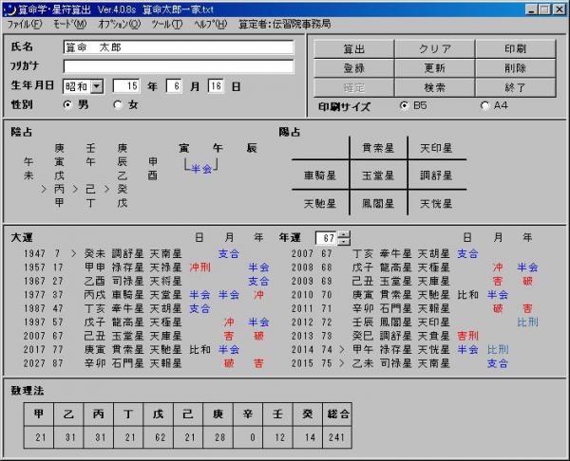The width and height of the screenshot is (570, 461).
Task: Decrease 年運 age with spinner down arrow
Action: pyautogui.click(x=344, y=242)
